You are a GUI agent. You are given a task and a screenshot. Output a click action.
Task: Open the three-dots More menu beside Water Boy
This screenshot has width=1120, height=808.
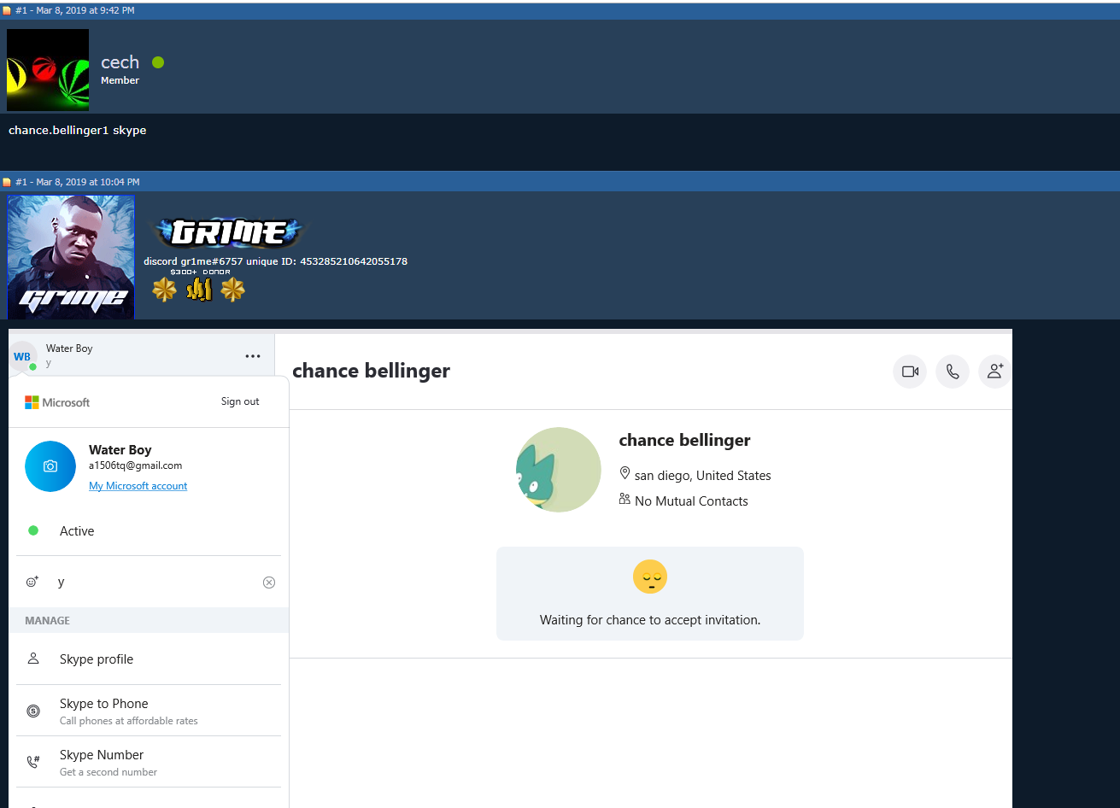[x=253, y=356]
